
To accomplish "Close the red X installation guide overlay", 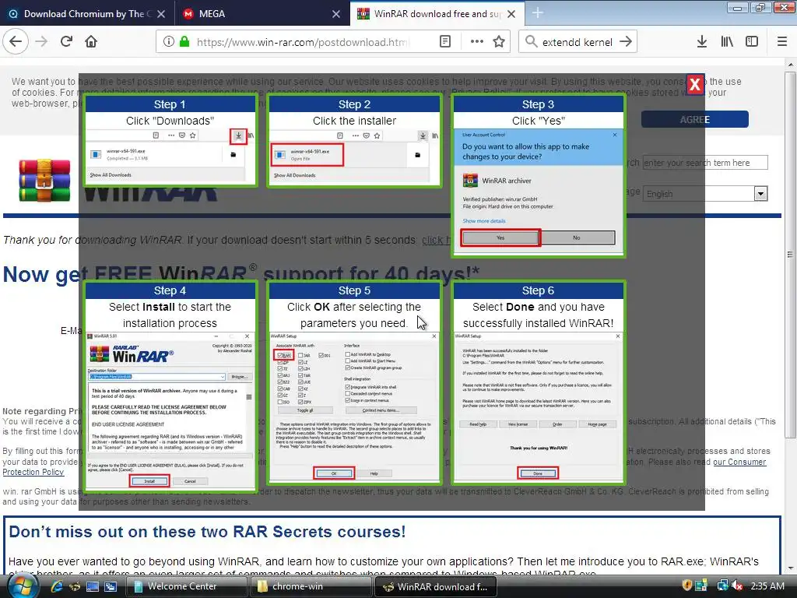I will point(695,84).
